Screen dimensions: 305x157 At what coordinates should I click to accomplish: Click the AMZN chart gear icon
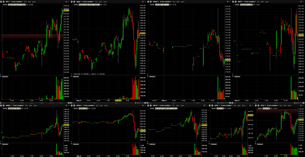(x=66, y=105)
